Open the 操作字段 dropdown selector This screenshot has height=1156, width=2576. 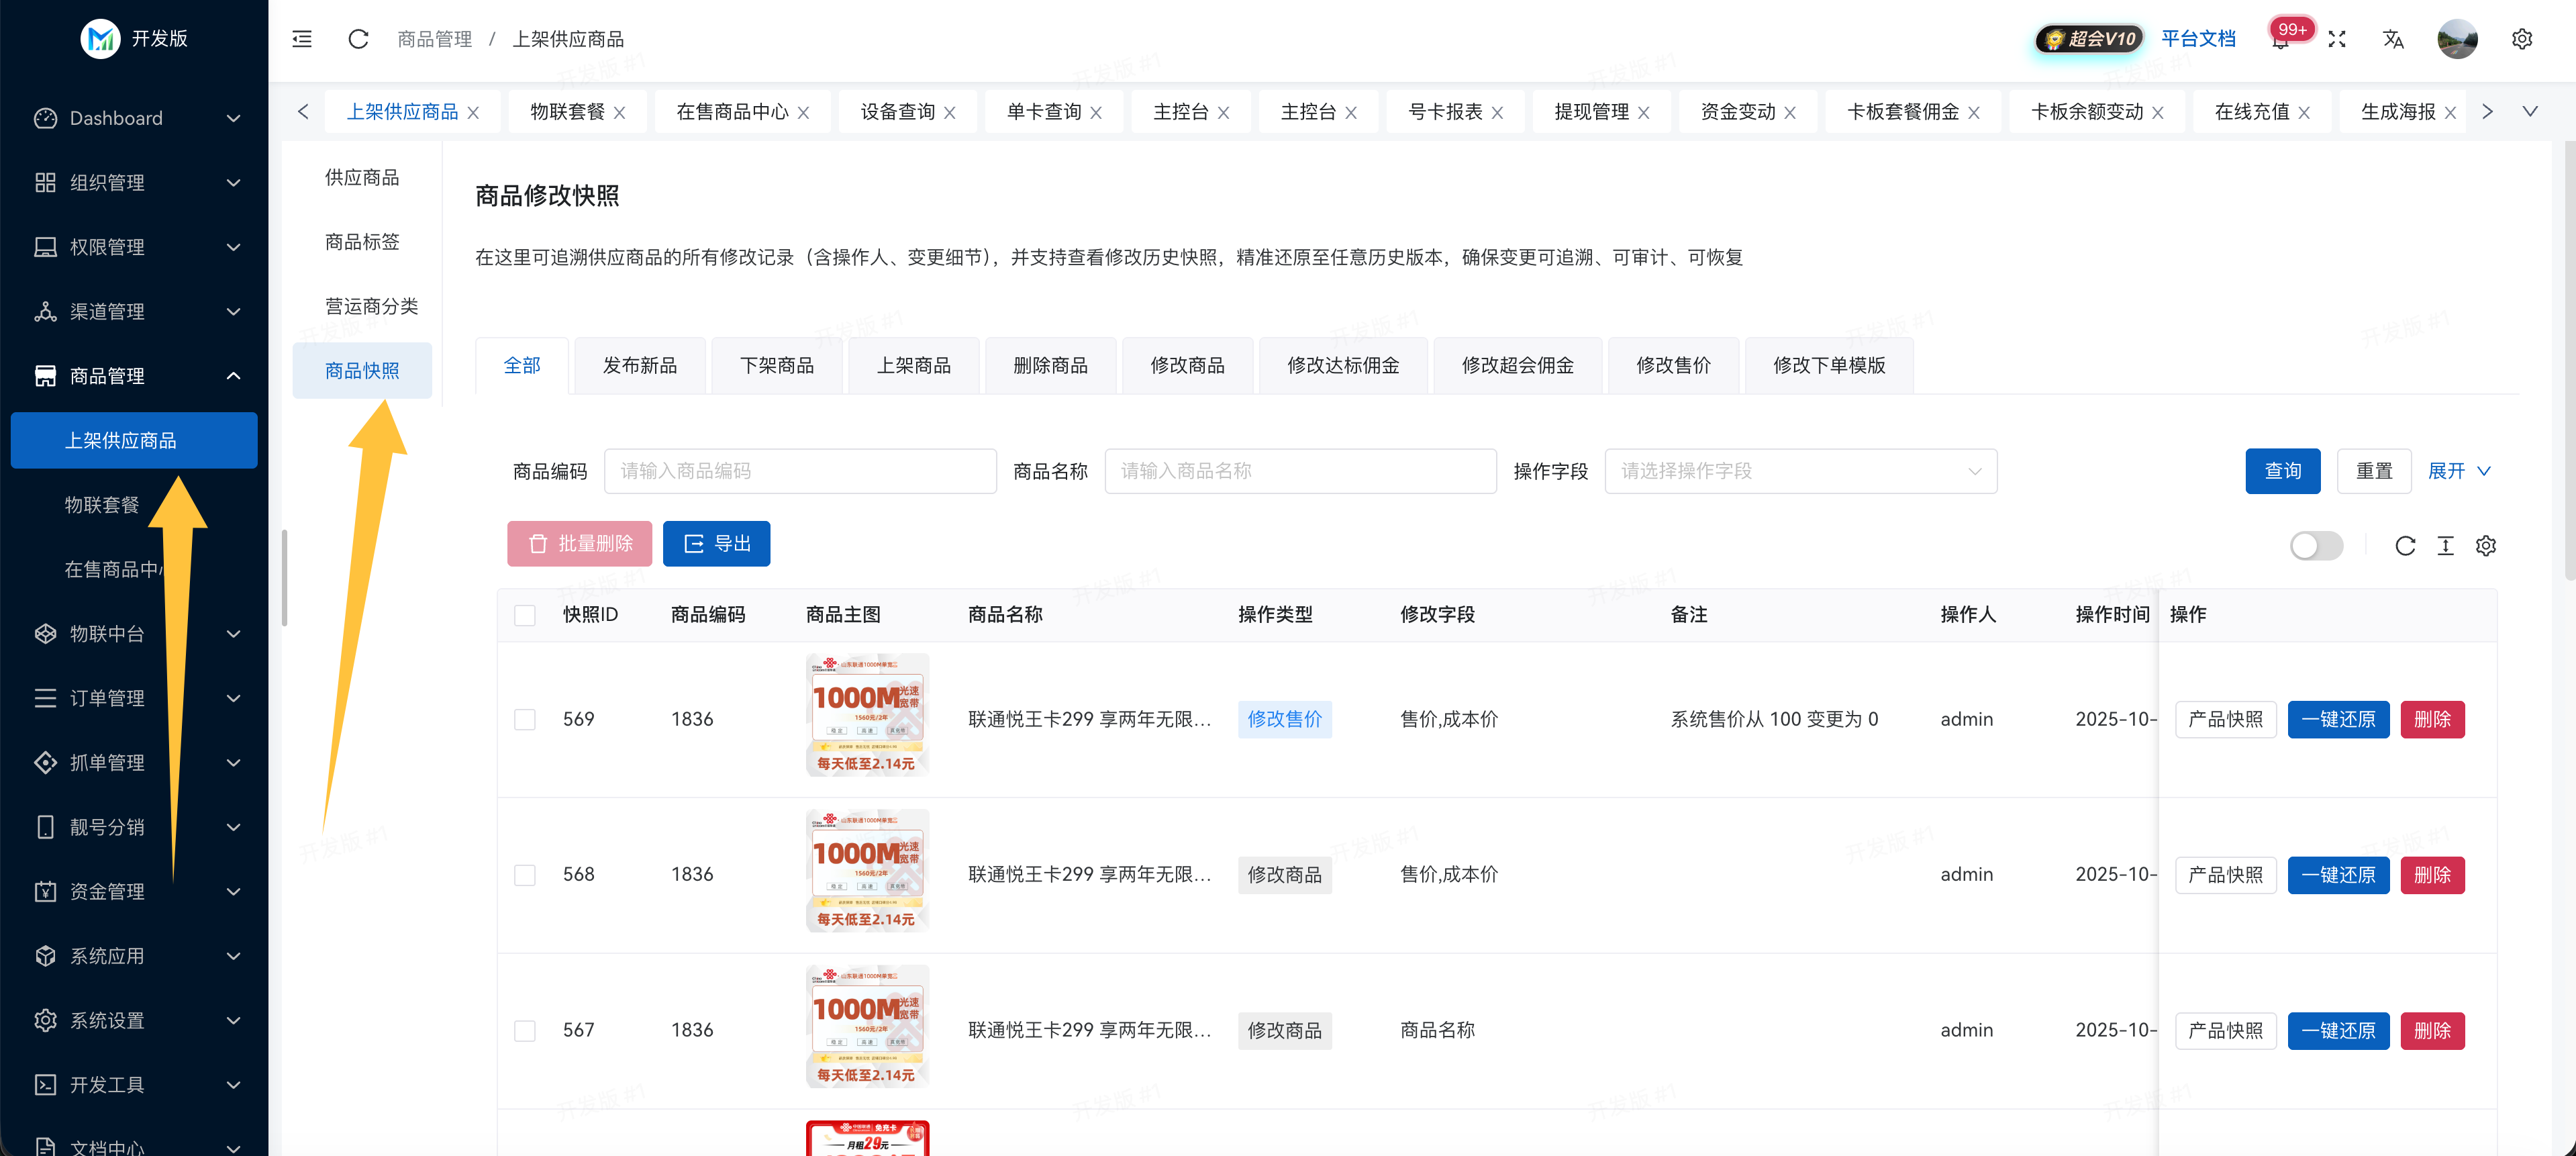1800,471
